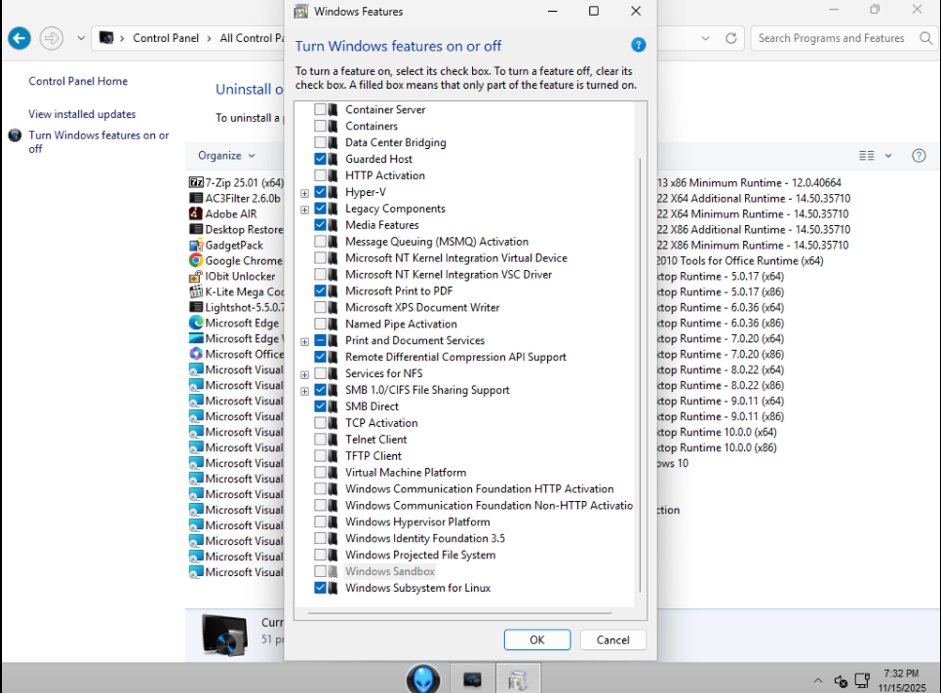Open the Windows Features help icon
This screenshot has width=941, height=693.
coord(638,45)
